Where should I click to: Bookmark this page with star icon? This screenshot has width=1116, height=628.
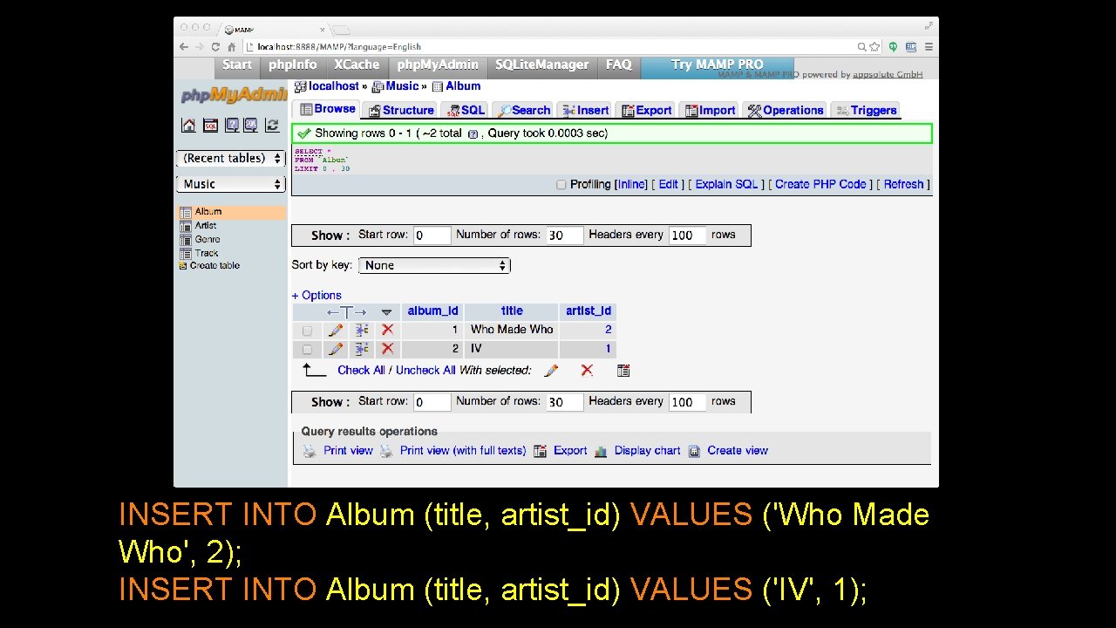pyautogui.click(x=875, y=47)
